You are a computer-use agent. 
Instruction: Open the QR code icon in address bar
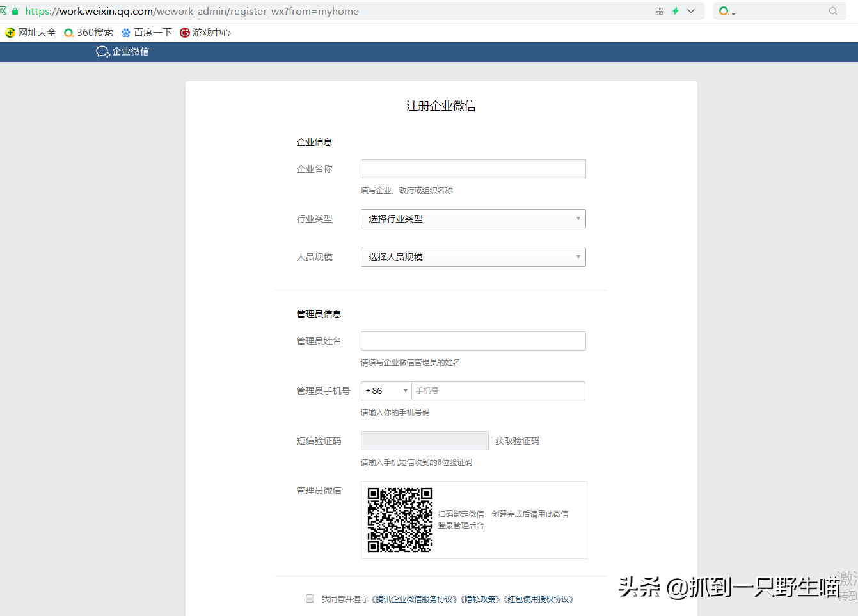[659, 11]
